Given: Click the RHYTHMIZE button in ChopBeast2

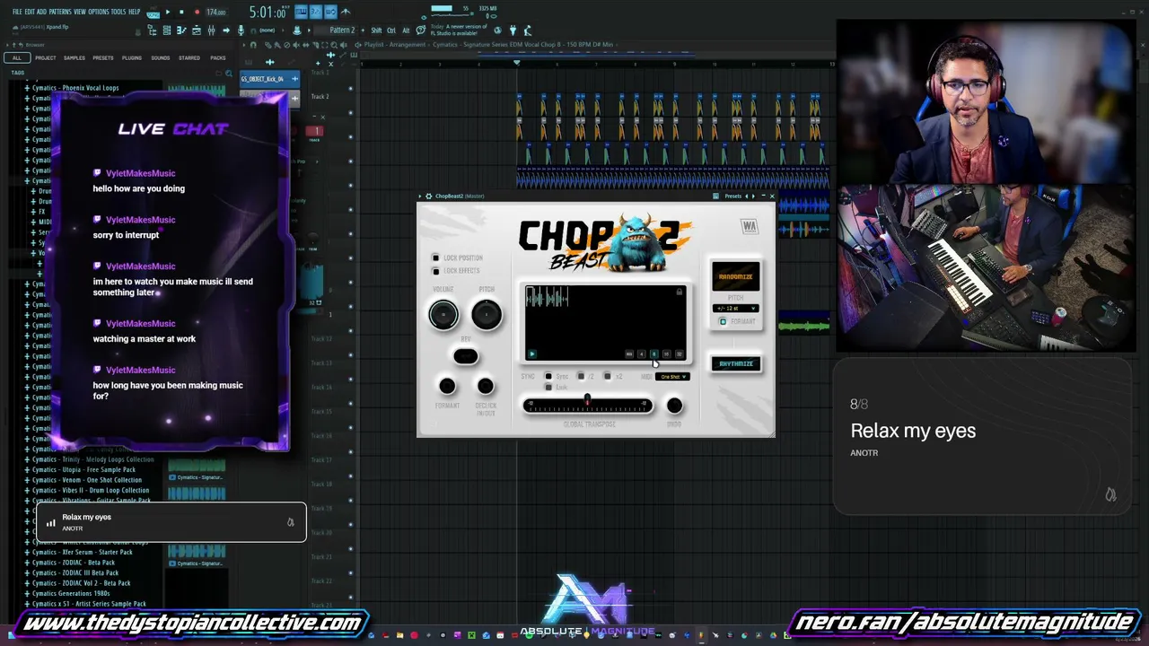Looking at the screenshot, I should coord(735,363).
